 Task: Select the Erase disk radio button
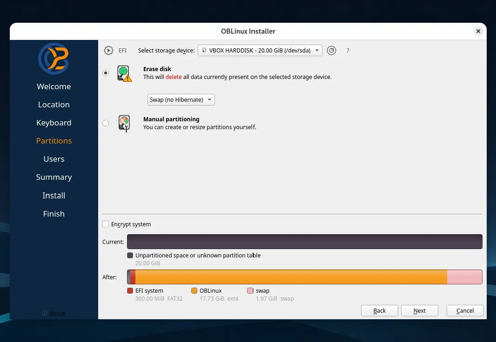click(x=106, y=73)
